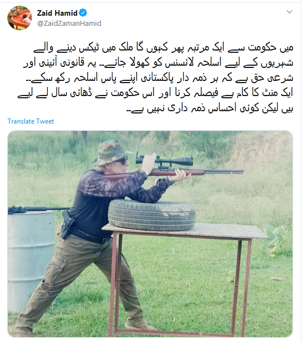Click the tabletop surface in the photo
Viewport: 302px width, 341px height.
coord(185,231)
